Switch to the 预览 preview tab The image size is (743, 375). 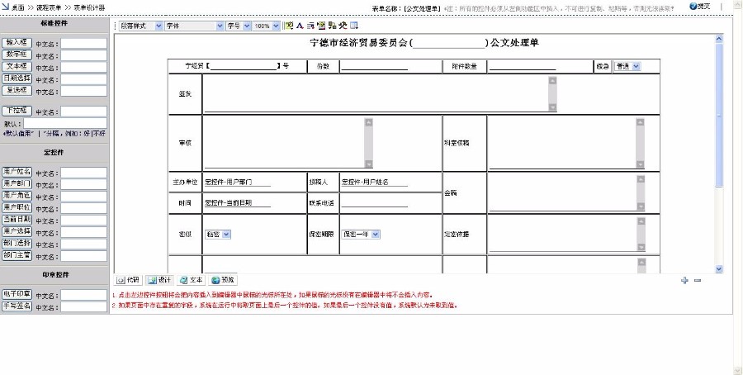click(x=223, y=280)
